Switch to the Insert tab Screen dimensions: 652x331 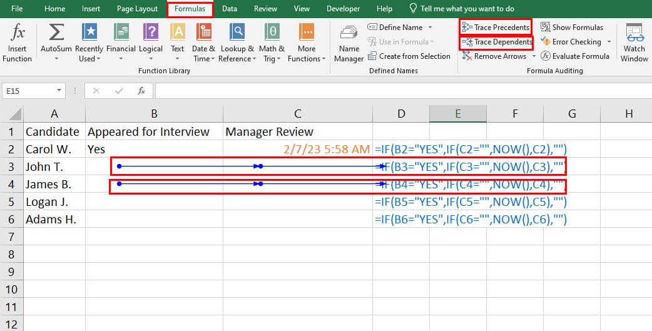point(91,9)
